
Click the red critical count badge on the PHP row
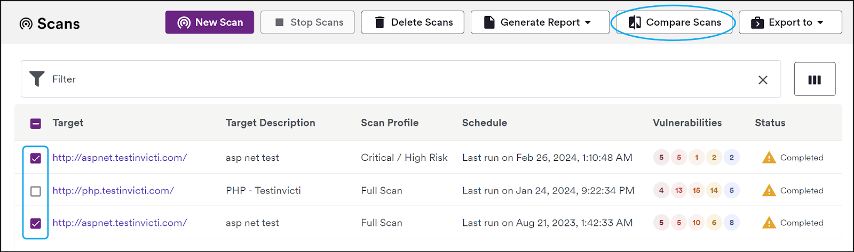[661, 190]
